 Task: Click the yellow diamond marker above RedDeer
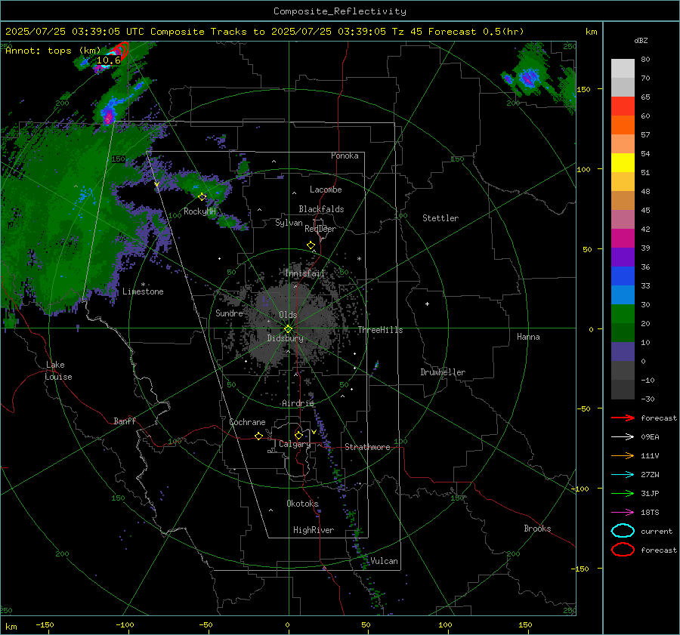click(311, 245)
